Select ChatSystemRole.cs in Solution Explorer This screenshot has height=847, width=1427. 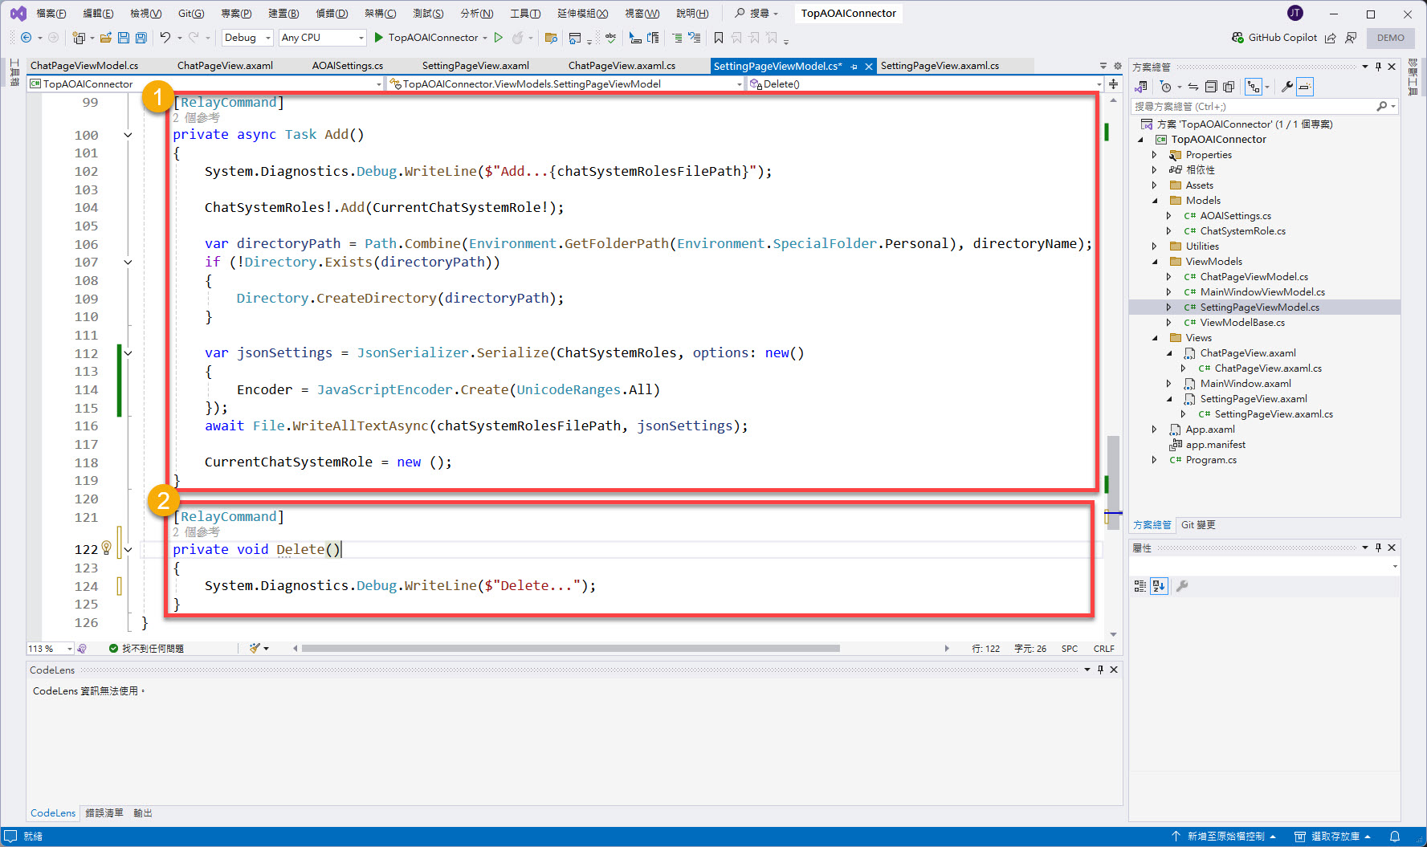pyautogui.click(x=1242, y=231)
